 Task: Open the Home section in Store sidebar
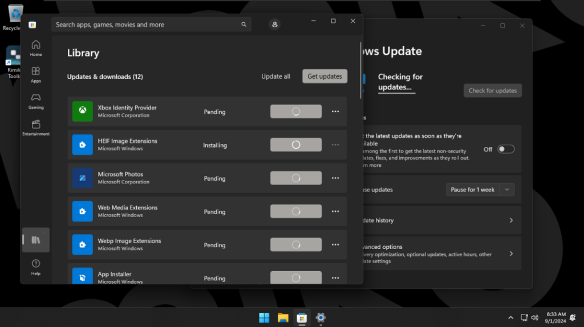35,48
